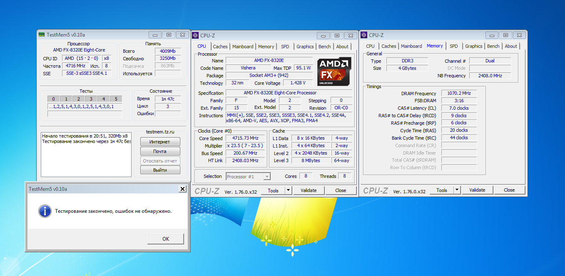Click Validate in the CPU window
The image size is (565, 276).
309,190
